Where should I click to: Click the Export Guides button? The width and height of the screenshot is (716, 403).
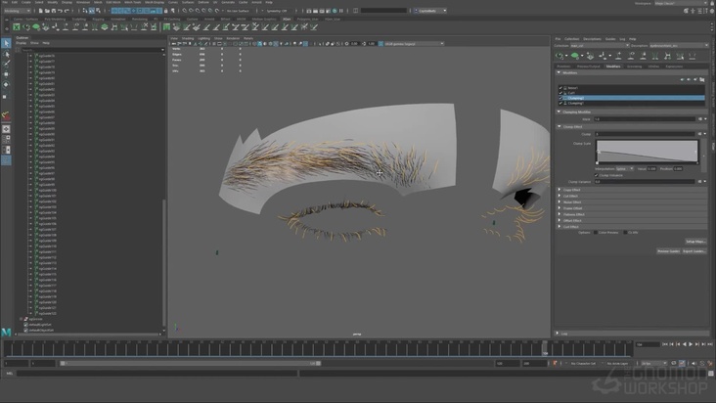694,251
